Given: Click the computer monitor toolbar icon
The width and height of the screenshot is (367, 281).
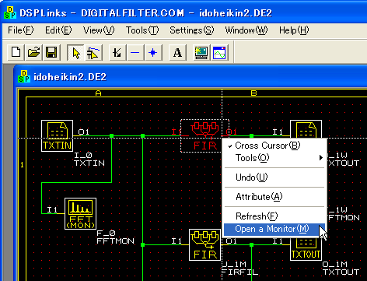Looking at the screenshot, I should 201,52.
